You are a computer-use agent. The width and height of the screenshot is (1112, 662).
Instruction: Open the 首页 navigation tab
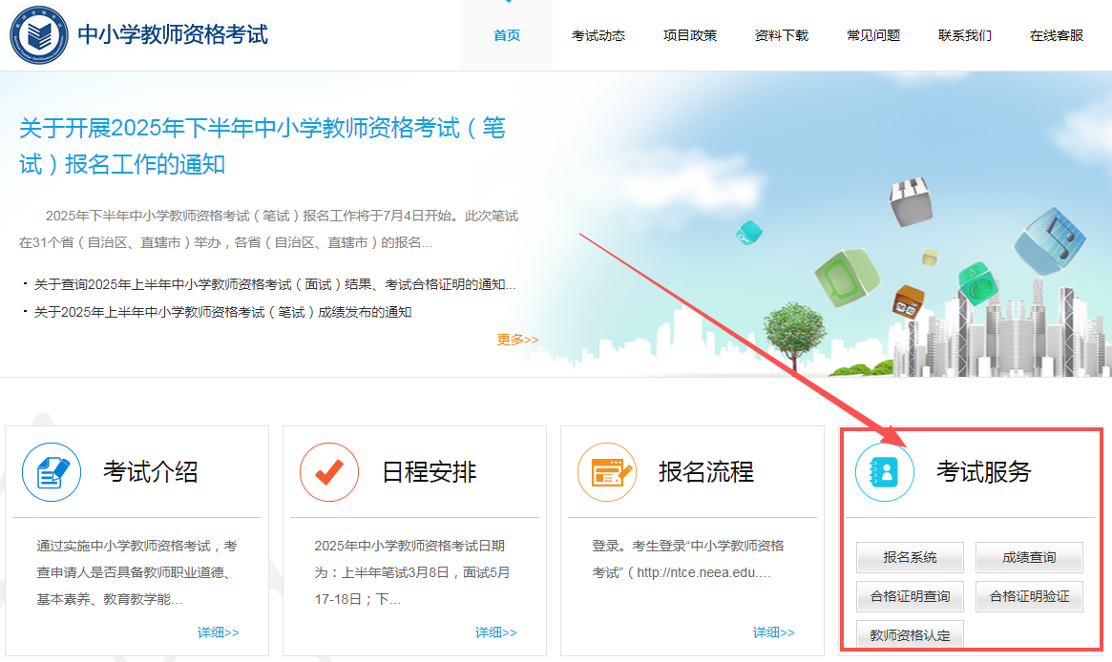tap(507, 35)
